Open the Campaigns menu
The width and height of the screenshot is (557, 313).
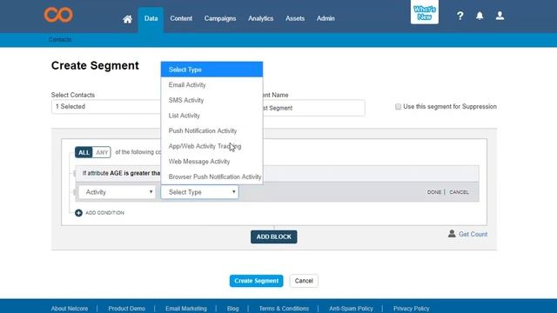click(x=220, y=18)
